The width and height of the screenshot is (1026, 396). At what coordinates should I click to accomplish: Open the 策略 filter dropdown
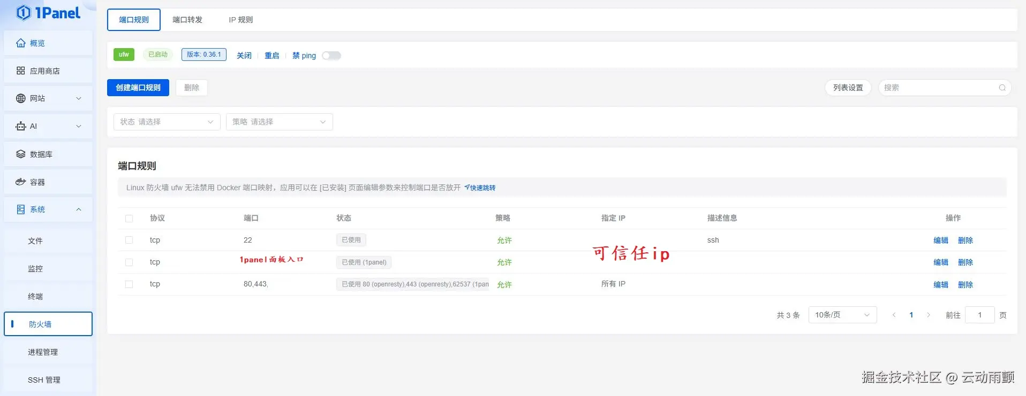(280, 122)
